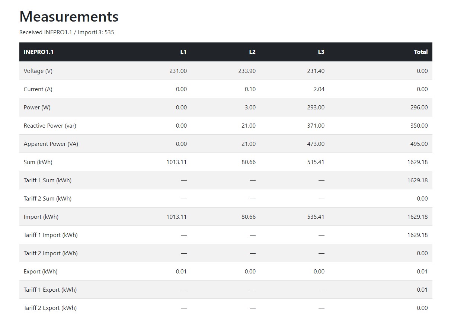
Task: Select the INEPRO1.1 table header cell
Action: 39,52
